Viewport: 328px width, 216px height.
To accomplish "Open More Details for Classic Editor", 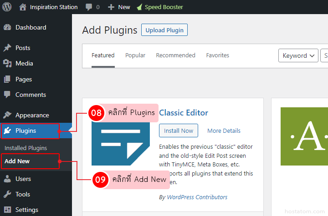I will pyautogui.click(x=224, y=131).
